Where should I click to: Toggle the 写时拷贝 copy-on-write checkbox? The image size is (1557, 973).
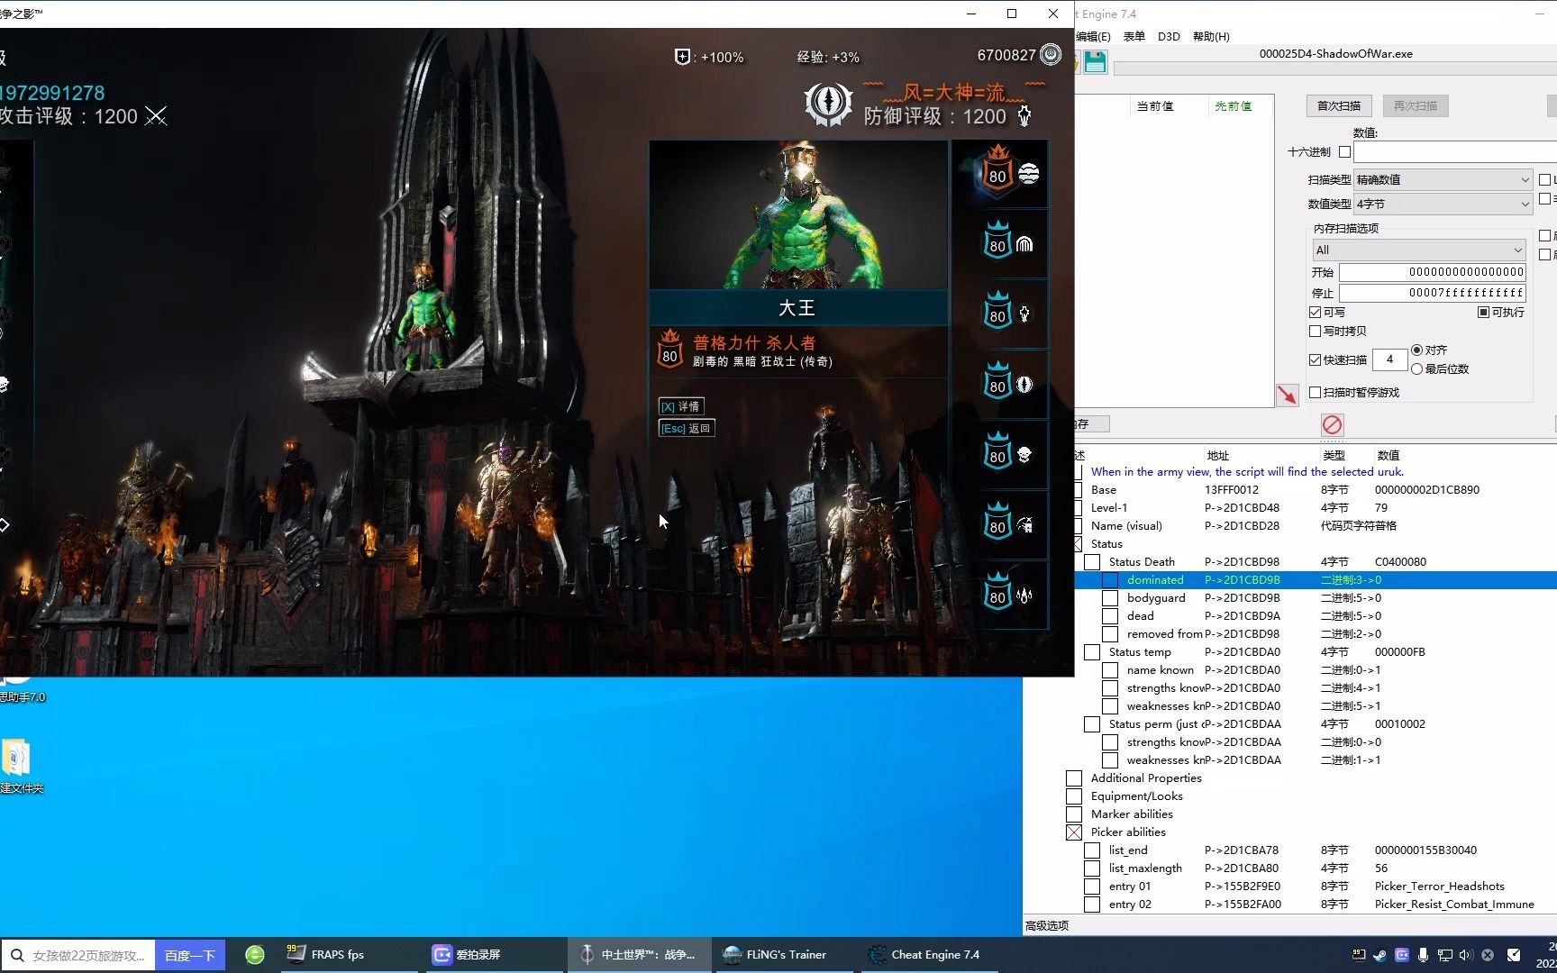[1315, 332]
